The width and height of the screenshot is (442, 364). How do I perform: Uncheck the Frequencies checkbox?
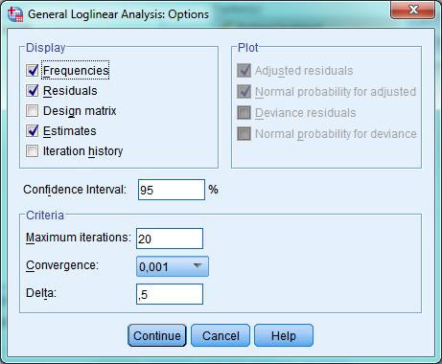33,71
